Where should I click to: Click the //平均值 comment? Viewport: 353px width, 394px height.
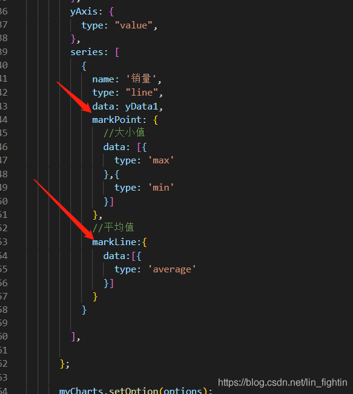[113, 228]
